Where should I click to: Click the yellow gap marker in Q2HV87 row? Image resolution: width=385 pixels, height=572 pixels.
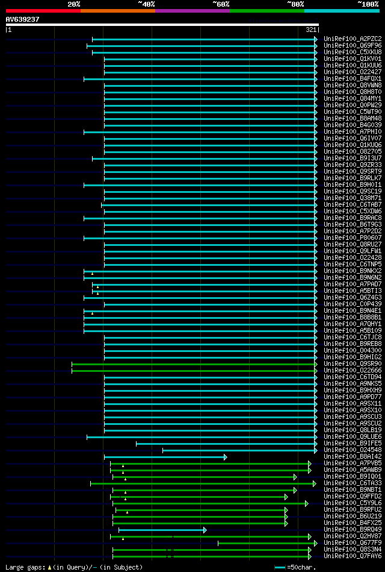[123, 539]
